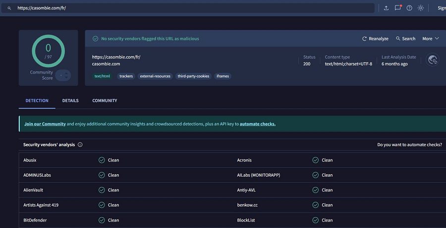This screenshot has height=228, width=446.
Task: Click the benkow.cc vendor name
Action: 247,205
